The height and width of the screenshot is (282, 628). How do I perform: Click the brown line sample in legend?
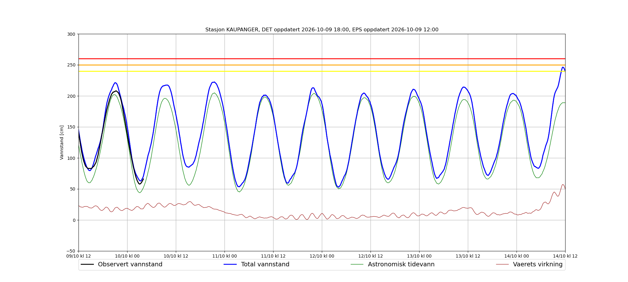tap(502, 264)
